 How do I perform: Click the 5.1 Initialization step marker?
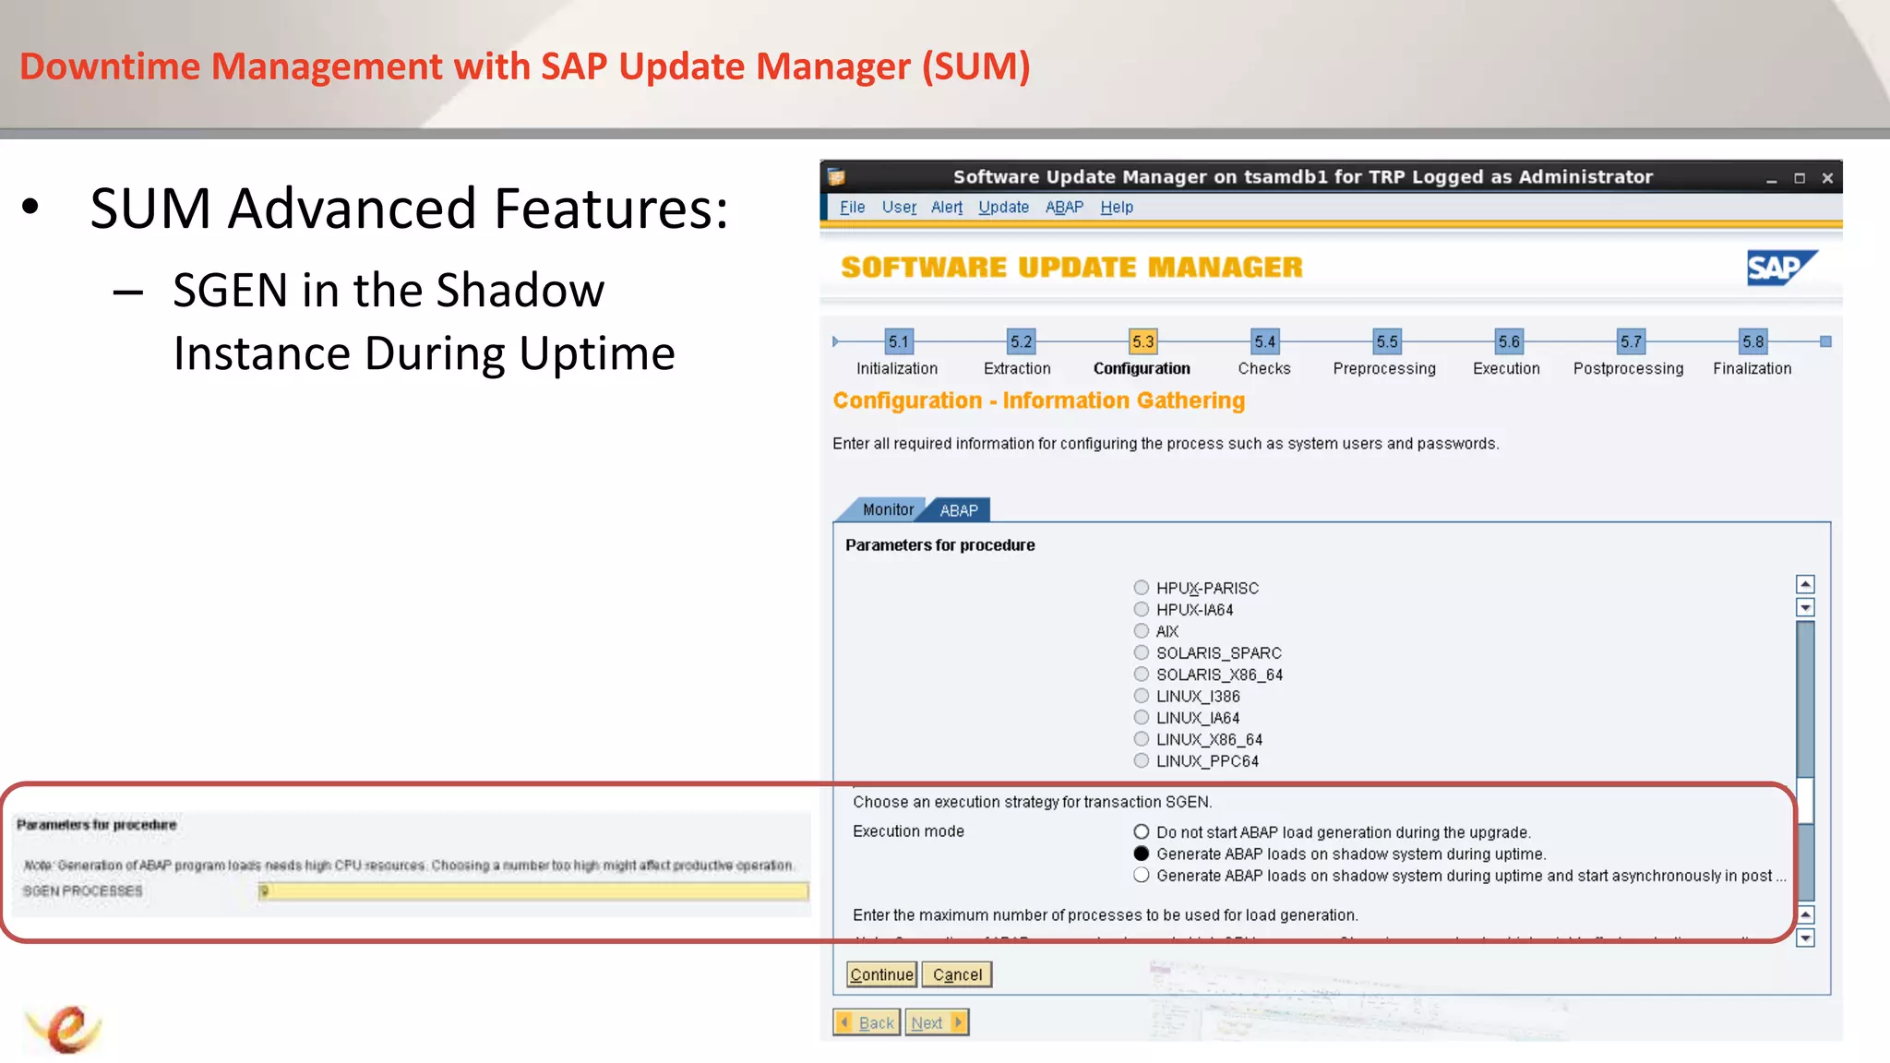tap(898, 341)
